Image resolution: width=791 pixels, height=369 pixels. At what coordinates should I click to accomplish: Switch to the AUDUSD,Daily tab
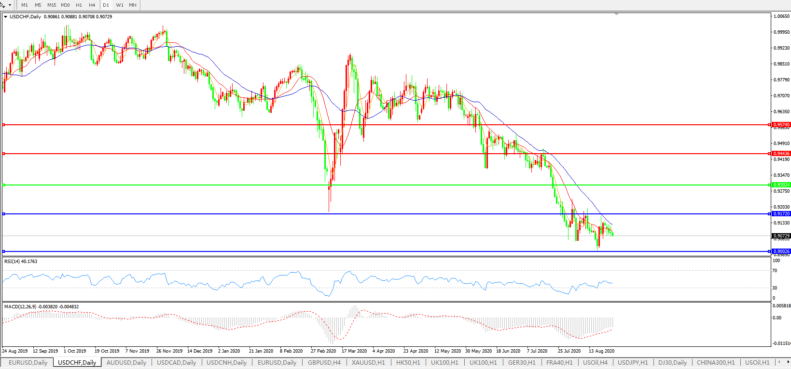(126, 362)
